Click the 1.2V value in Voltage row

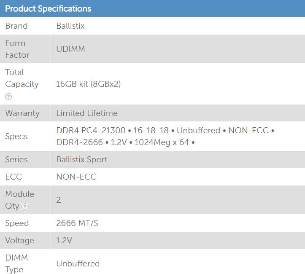pyautogui.click(x=64, y=241)
